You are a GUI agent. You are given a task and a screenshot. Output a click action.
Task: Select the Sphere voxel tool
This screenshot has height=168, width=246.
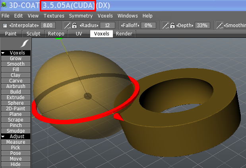pyautogui.click(x=15, y=103)
